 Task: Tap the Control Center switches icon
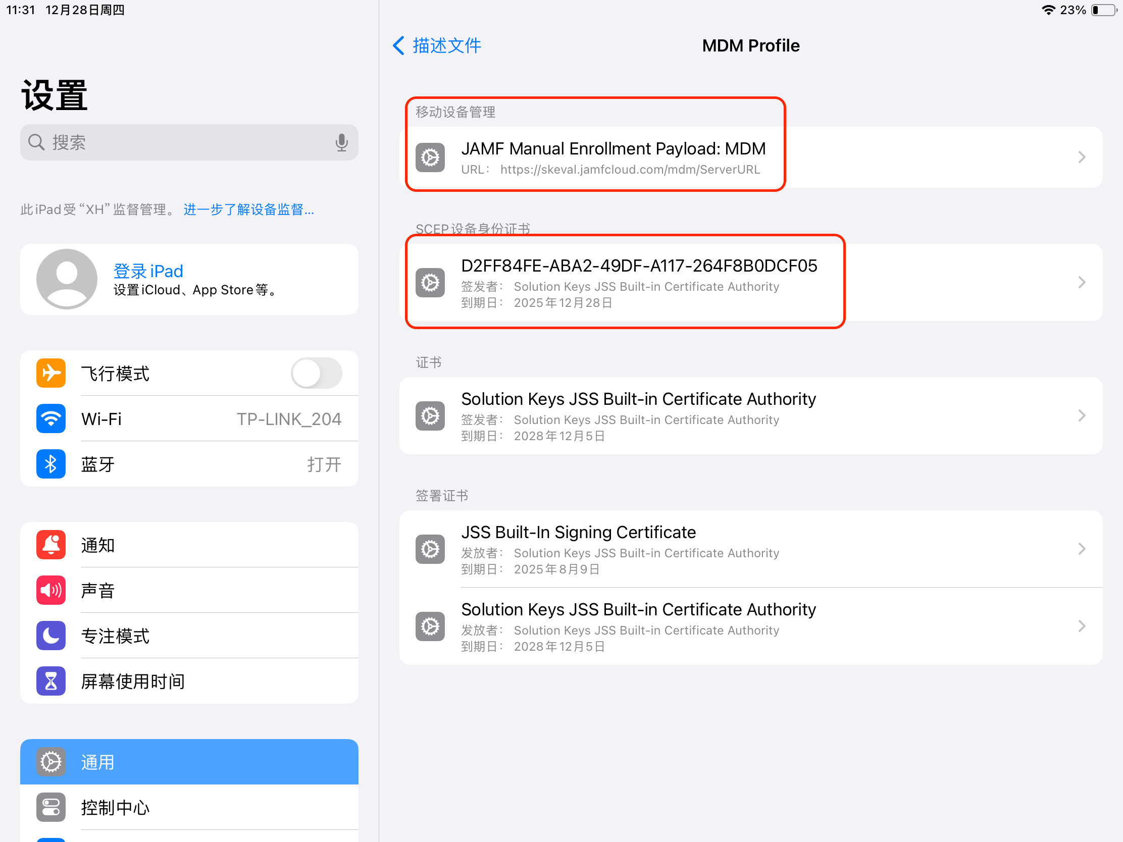pyautogui.click(x=51, y=807)
